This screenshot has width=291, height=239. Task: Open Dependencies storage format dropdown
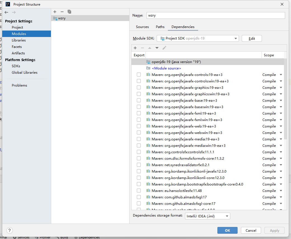click(208, 216)
